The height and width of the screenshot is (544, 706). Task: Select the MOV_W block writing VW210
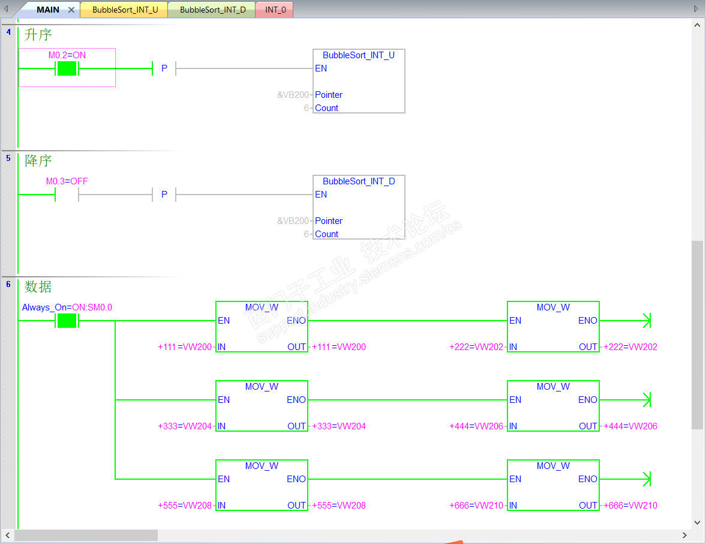coord(554,485)
